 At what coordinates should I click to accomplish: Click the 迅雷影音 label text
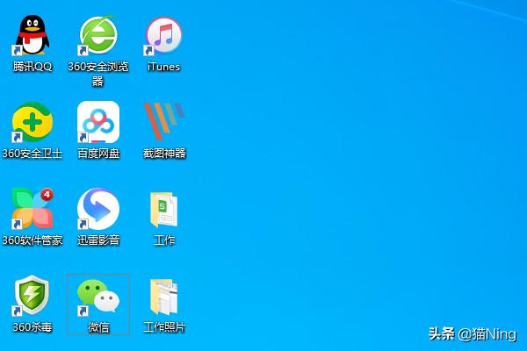pyautogui.click(x=98, y=240)
